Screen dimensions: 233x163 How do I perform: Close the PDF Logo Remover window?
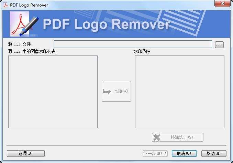222,3
